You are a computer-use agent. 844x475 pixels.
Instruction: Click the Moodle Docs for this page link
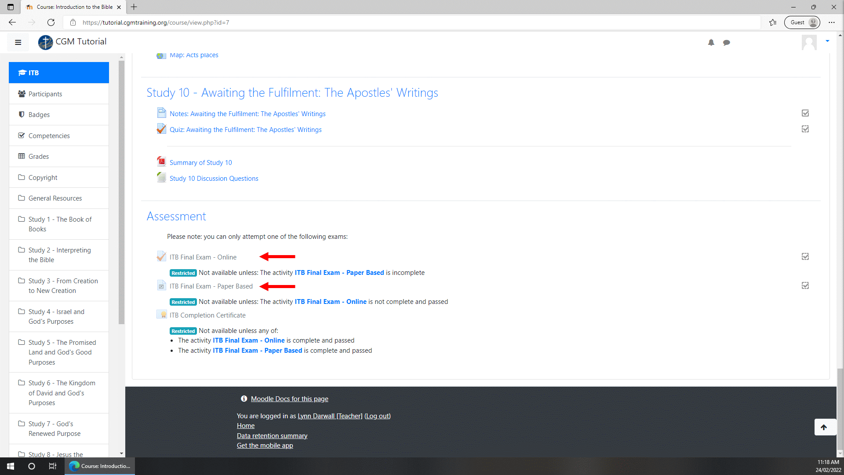[289, 398]
